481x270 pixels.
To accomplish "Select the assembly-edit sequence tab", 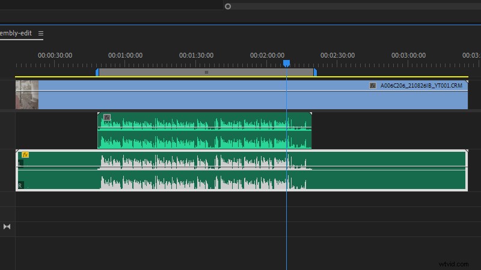I will coord(16,33).
